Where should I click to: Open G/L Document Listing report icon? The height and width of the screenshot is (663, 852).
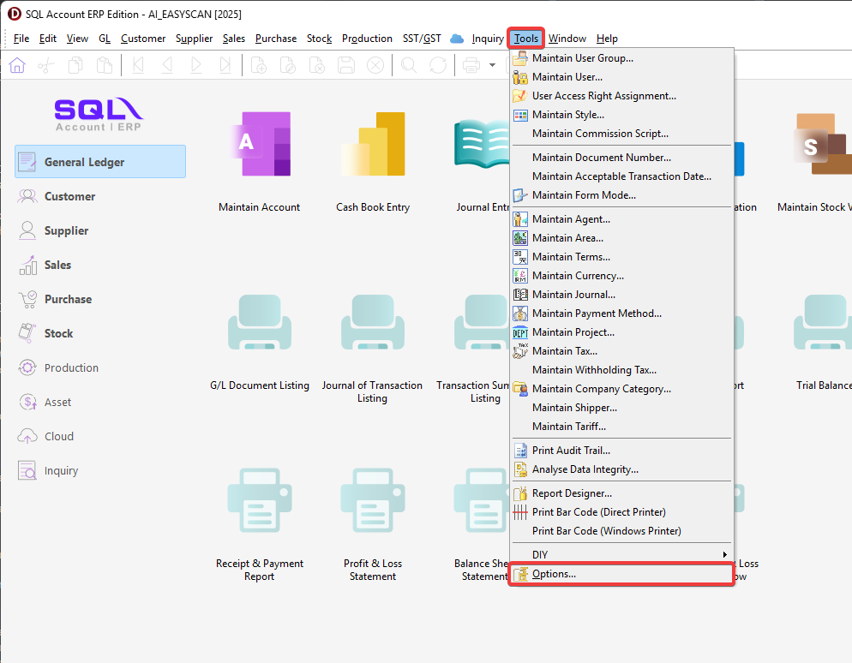point(259,326)
